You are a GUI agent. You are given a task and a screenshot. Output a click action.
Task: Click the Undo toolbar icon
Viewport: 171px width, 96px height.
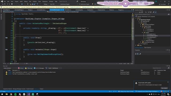pyautogui.click(x=37, y=4)
